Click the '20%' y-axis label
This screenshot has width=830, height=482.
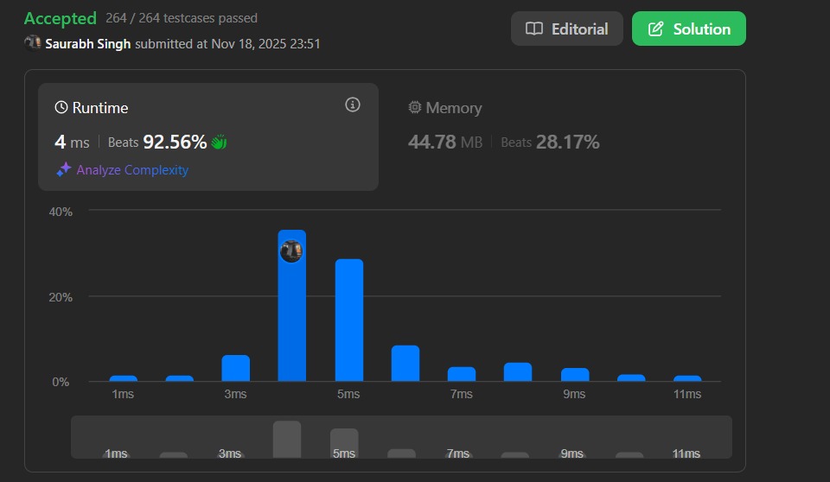[61, 297]
